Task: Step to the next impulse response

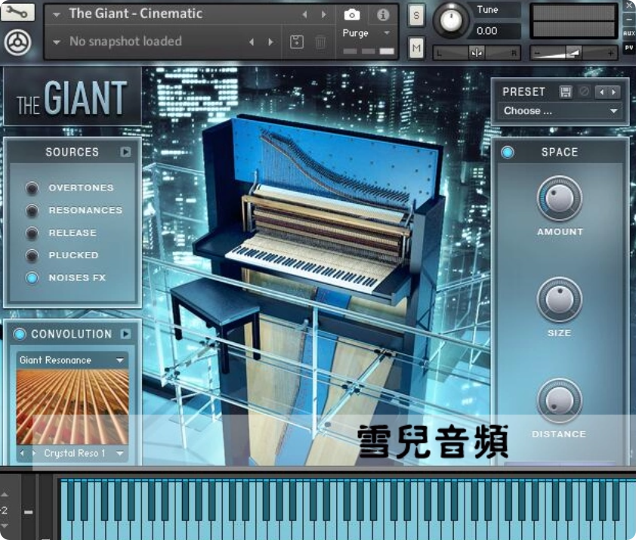Action: point(34,453)
